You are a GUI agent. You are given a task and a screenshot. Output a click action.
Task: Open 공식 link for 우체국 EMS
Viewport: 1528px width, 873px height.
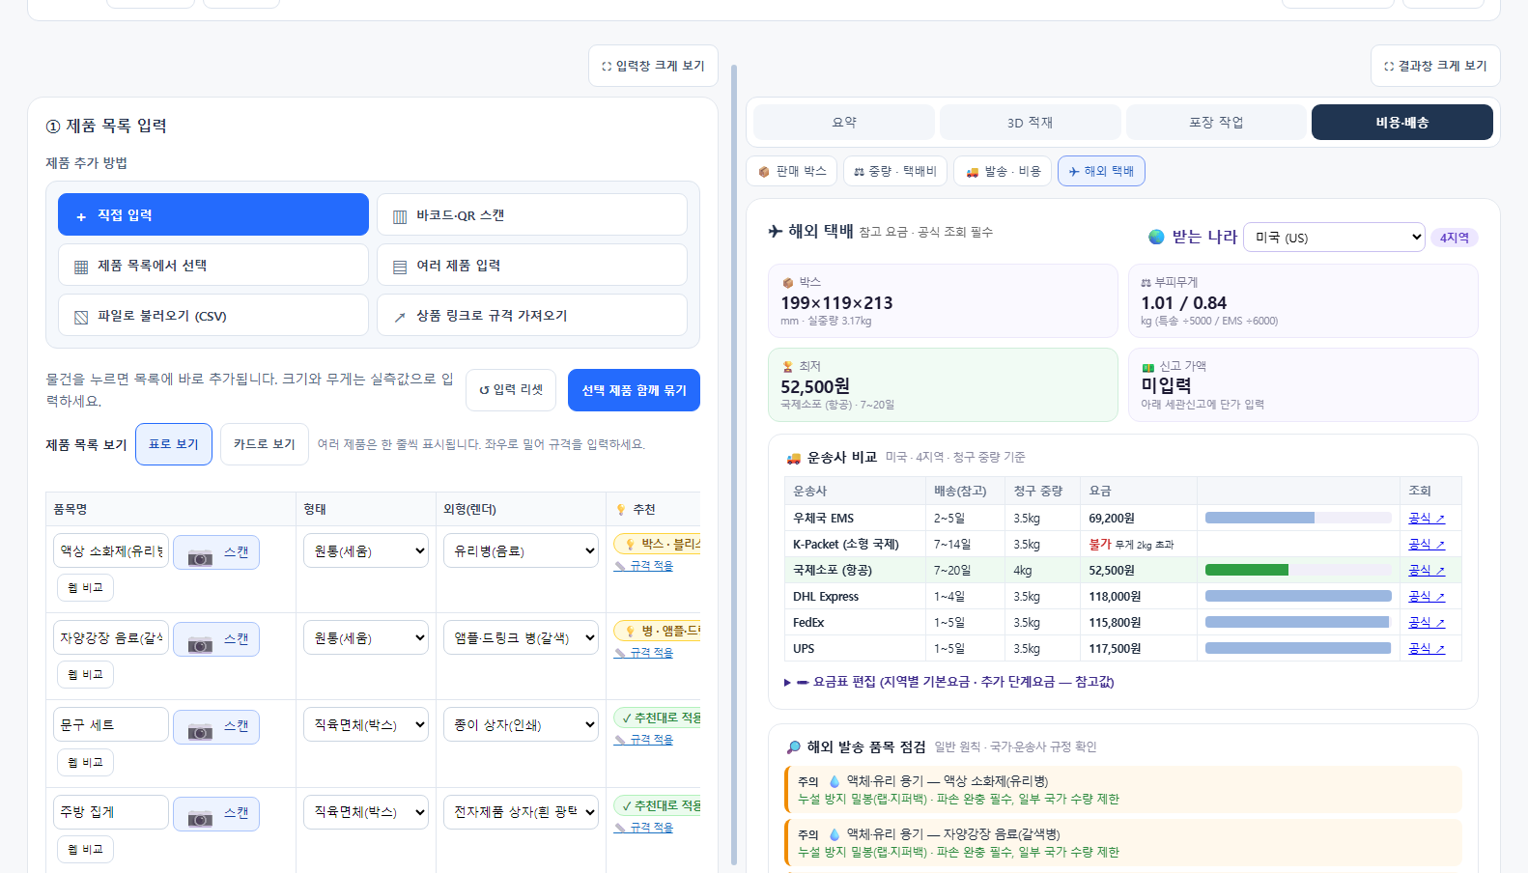point(1427,519)
